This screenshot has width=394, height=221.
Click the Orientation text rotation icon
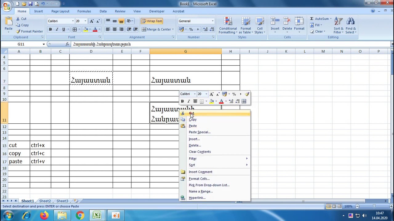129,21
